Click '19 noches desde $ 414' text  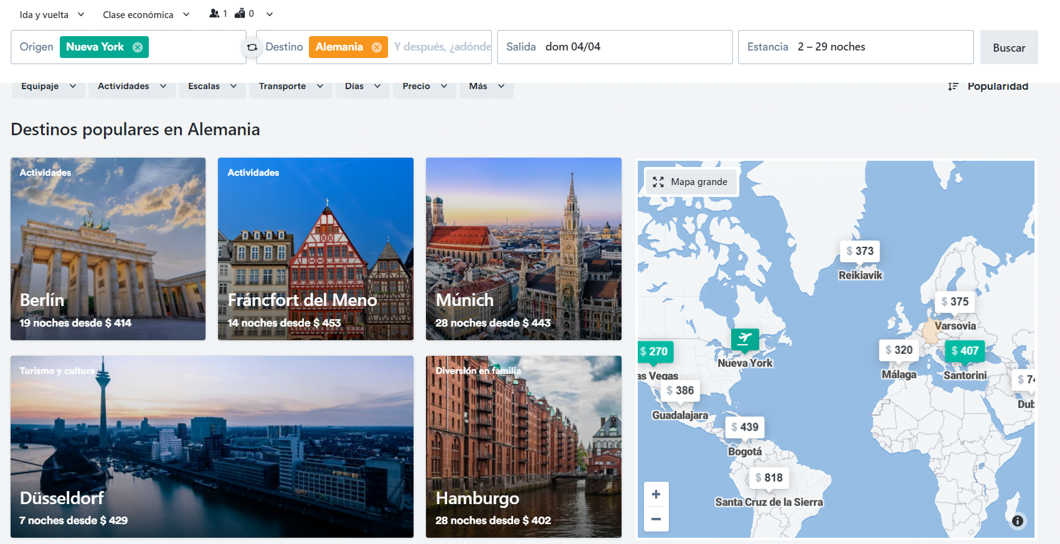click(x=75, y=323)
